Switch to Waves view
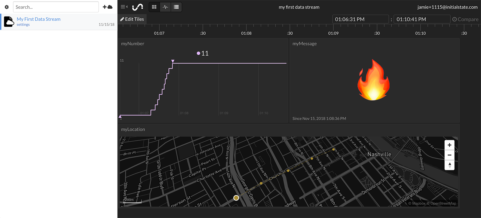Screen dimensions: 481x218 click(x=165, y=7)
